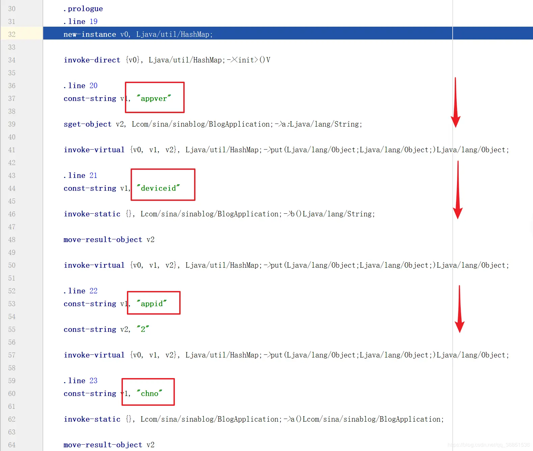Click the "chno" string constant

(150, 393)
